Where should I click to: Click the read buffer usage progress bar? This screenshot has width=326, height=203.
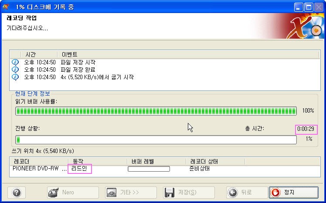(x=156, y=111)
